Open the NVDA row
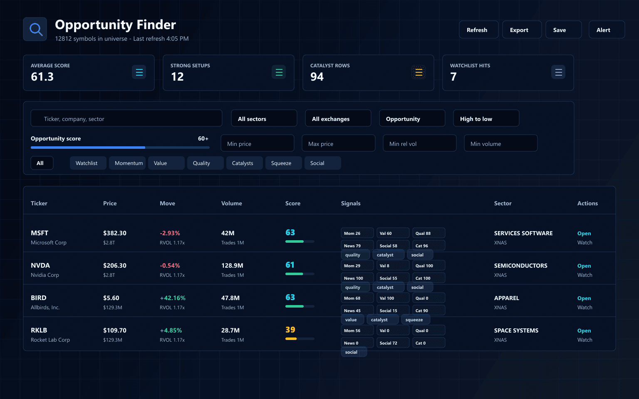 click(x=584, y=266)
